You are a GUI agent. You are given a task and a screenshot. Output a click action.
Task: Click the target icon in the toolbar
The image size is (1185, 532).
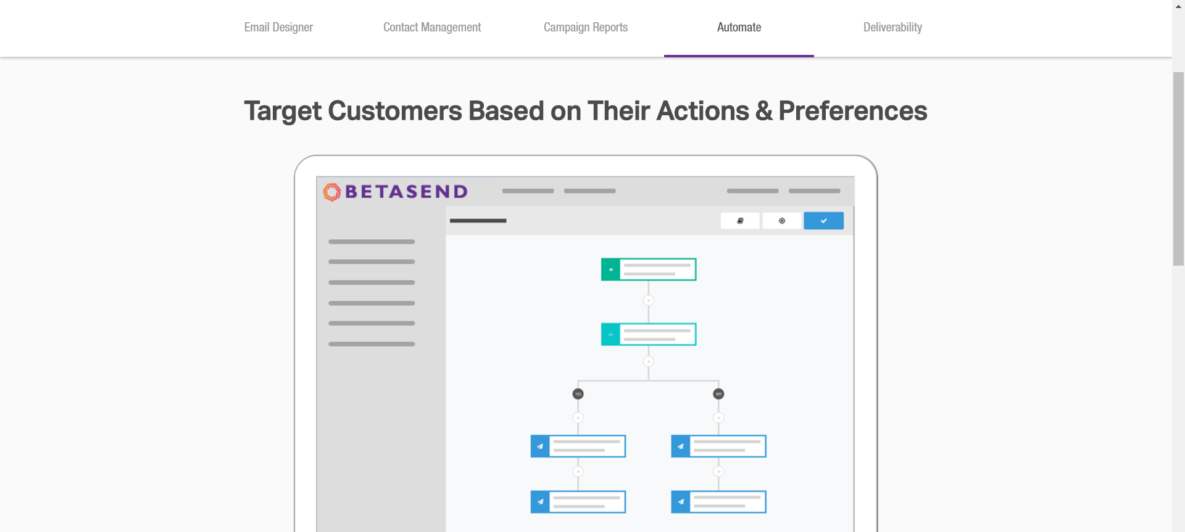click(782, 221)
